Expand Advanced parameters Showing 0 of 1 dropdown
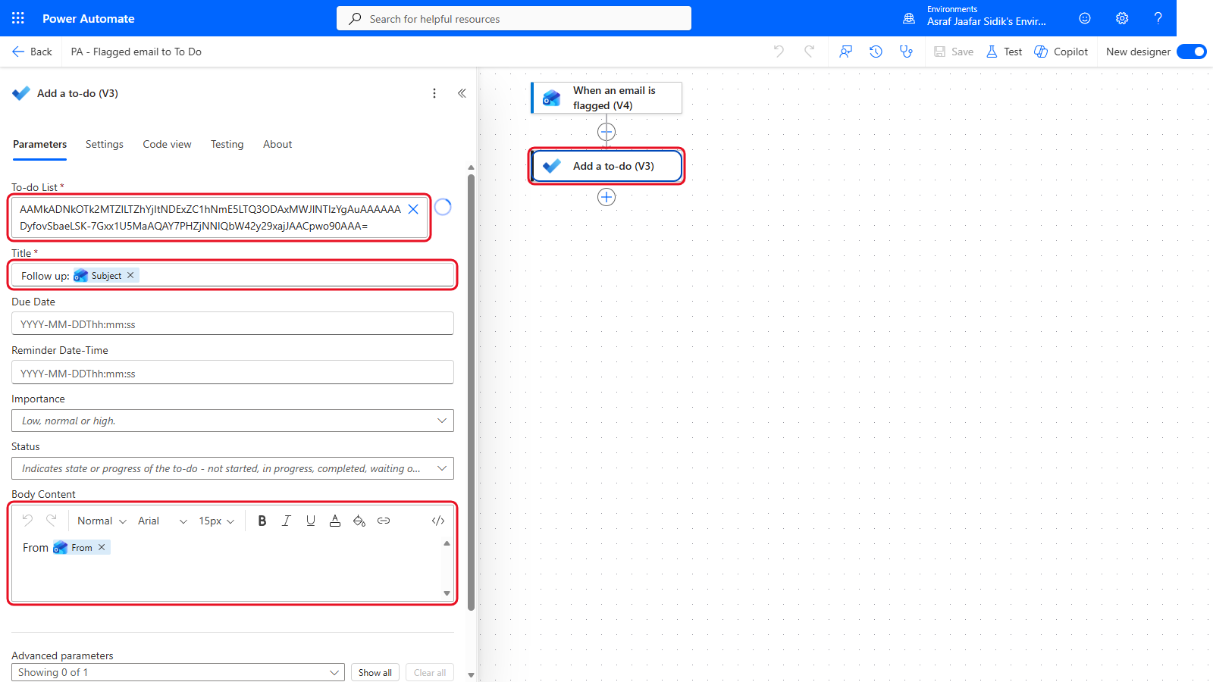The height and width of the screenshot is (682, 1213). tap(178, 672)
